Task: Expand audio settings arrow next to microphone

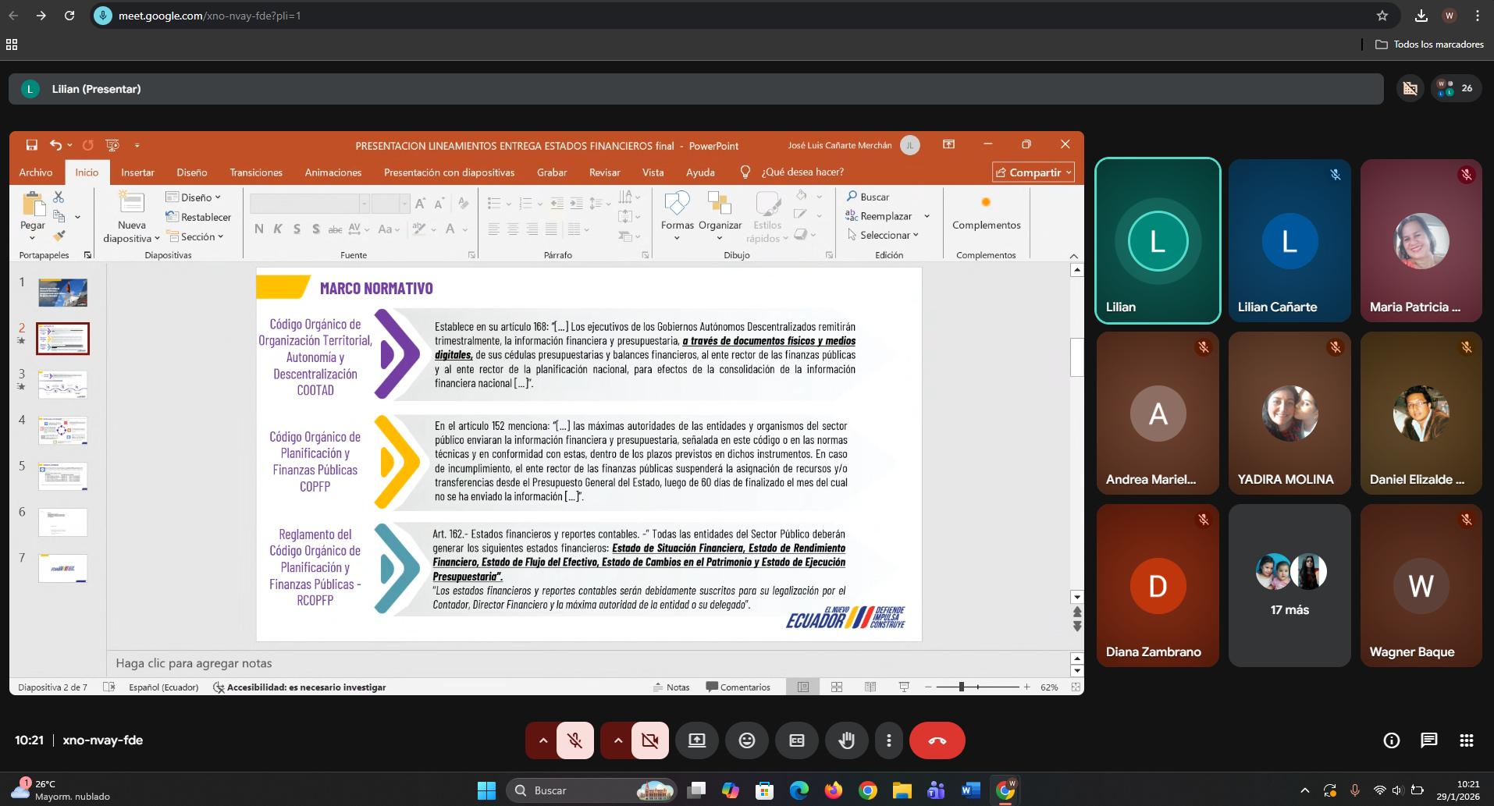Action: click(x=542, y=740)
